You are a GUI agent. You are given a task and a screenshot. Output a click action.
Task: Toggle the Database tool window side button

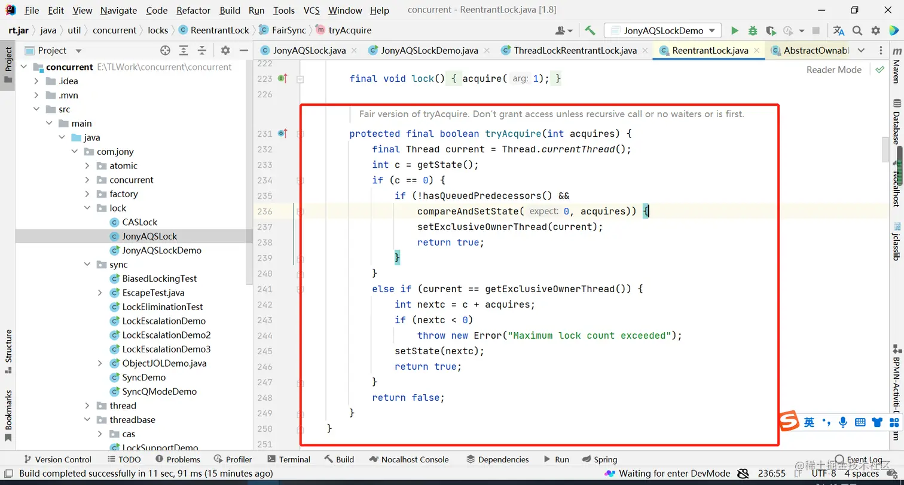pos(896,121)
